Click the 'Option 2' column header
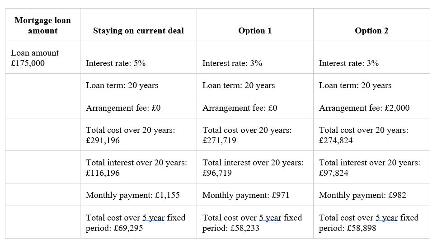 pyautogui.click(x=371, y=25)
